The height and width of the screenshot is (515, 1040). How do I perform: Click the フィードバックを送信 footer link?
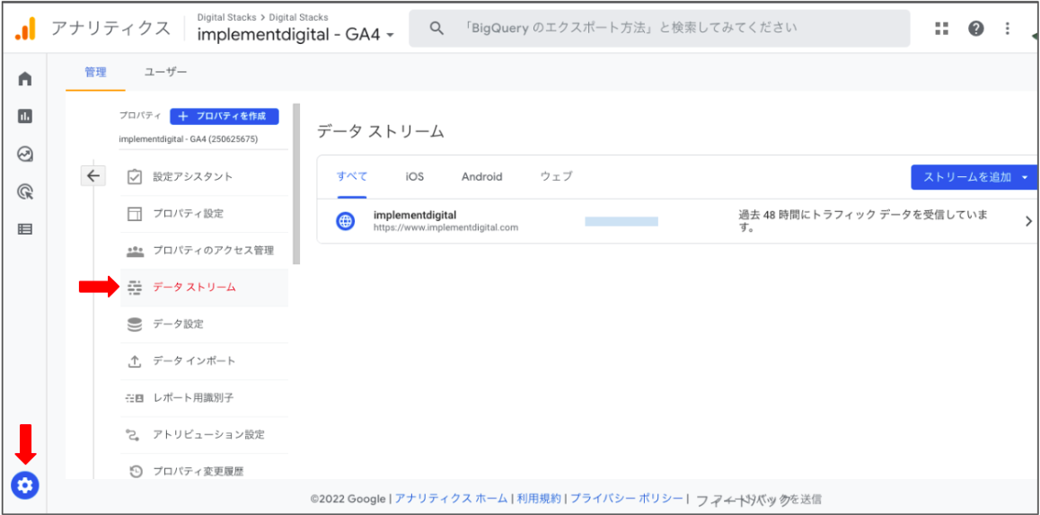(760, 499)
